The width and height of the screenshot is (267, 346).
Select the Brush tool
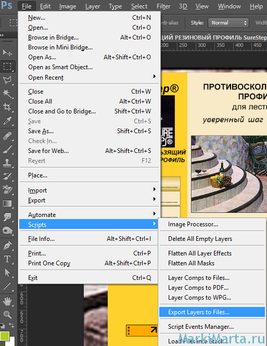coord(7,149)
